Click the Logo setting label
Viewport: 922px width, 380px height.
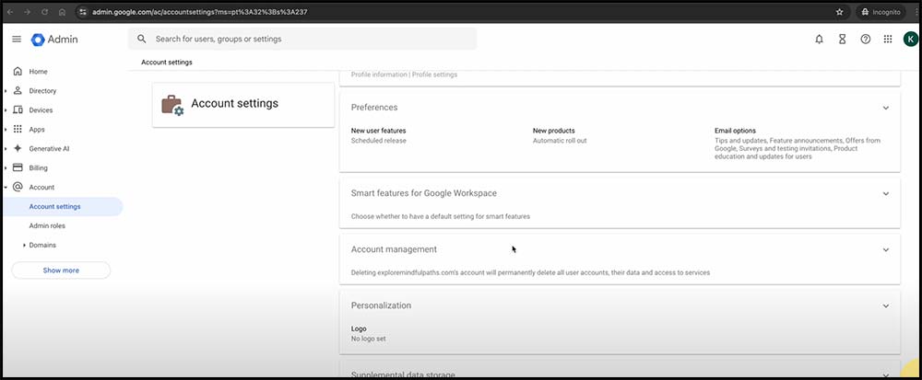pyautogui.click(x=359, y=329)
